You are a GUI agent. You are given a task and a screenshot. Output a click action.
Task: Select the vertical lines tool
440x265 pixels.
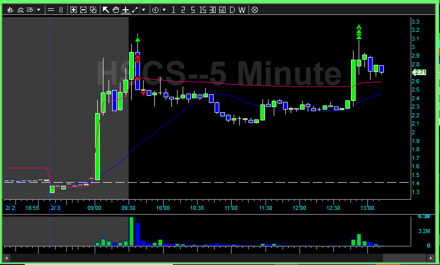[61, 10]
